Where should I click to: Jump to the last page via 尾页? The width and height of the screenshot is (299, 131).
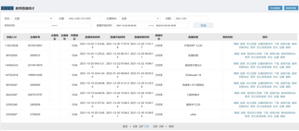pyautogui.click(x=171, y=126)
